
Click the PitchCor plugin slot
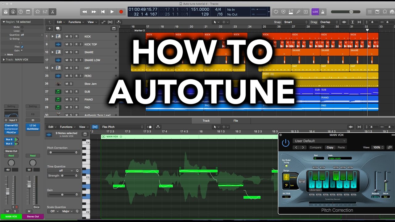(x=11, y=132)
